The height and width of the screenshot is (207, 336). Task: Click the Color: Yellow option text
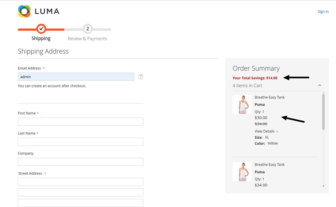266,143
